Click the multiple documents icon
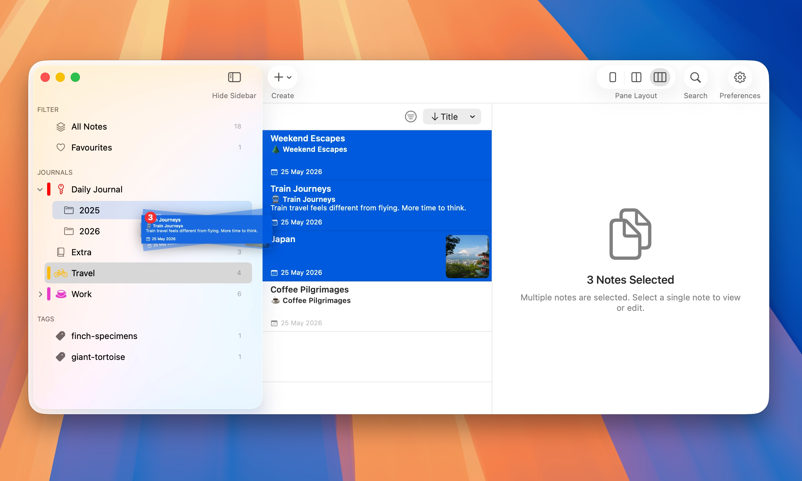Image resolution: width=802 pixels, height=481 pixels. [x=630, y=234]
